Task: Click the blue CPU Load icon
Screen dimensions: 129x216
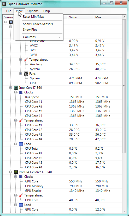Action: pyautogui.click(x=21, y=144)
